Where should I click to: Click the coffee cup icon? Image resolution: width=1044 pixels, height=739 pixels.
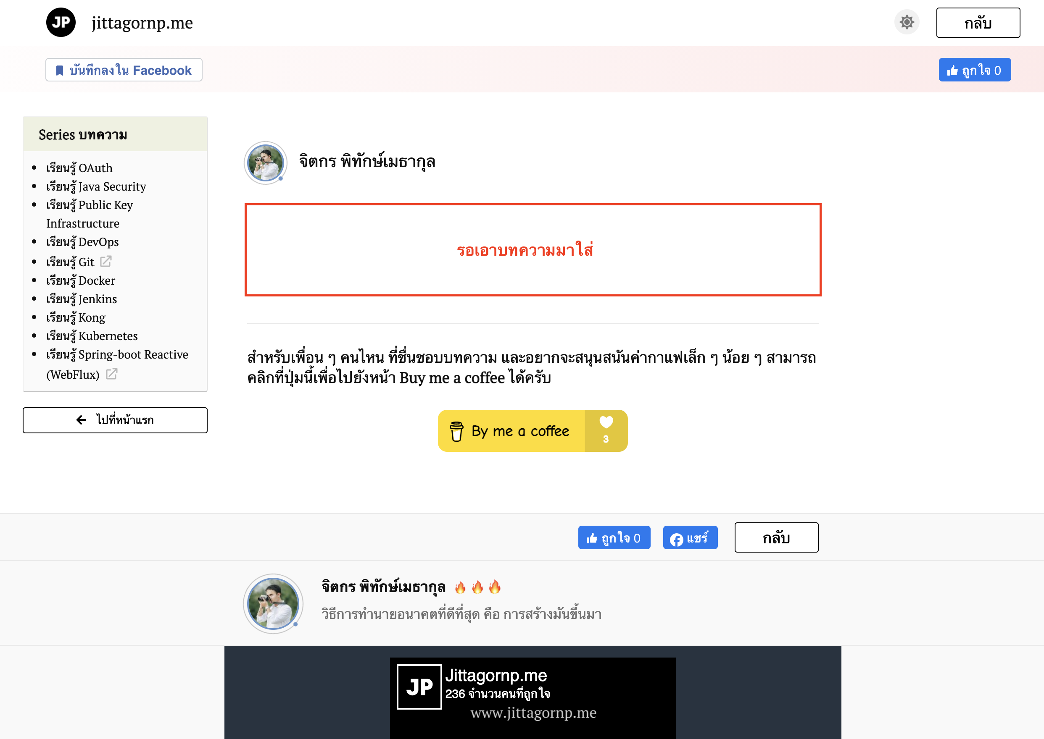[456, 431]
